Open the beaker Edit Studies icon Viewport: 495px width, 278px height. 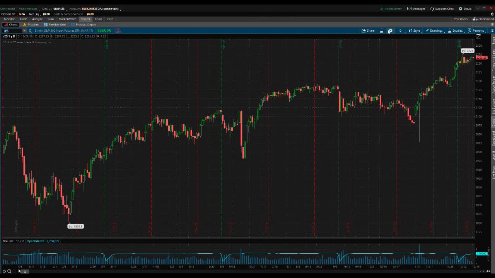click(x=381, y=31)
